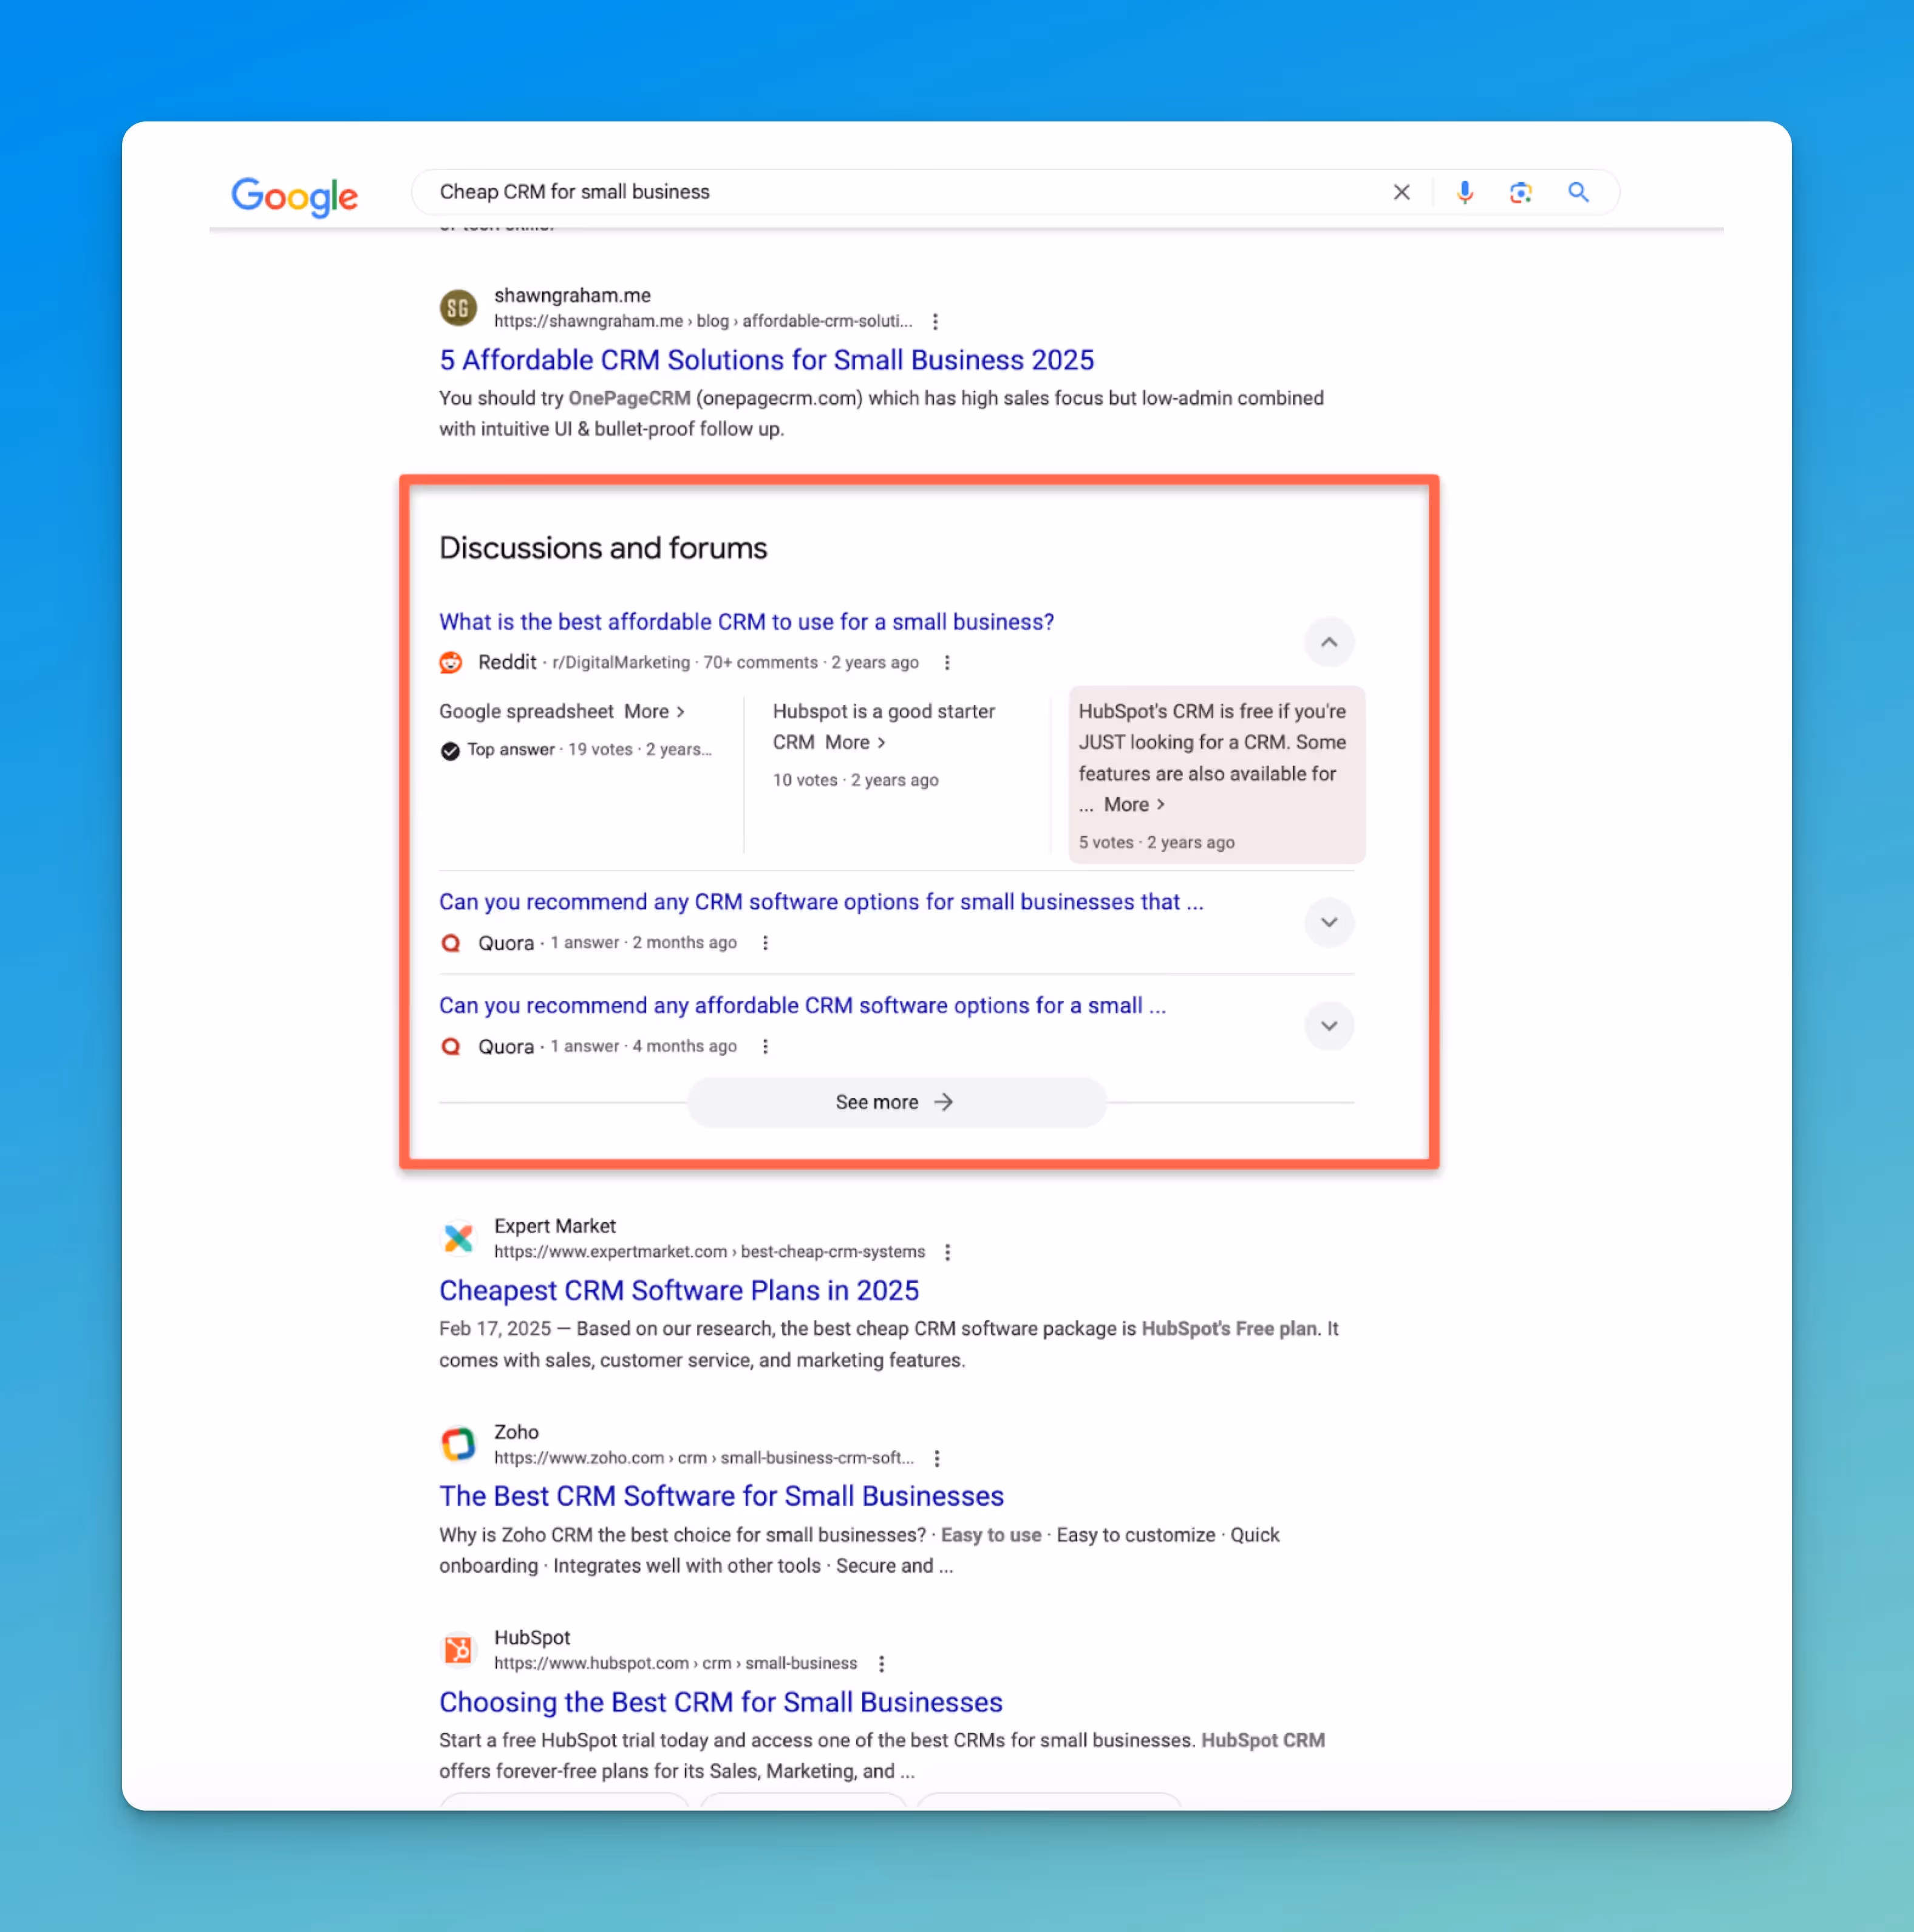Click the HubSpot favicon
This screenshot has height=1932, width=1914.
tap(458, 1650)
